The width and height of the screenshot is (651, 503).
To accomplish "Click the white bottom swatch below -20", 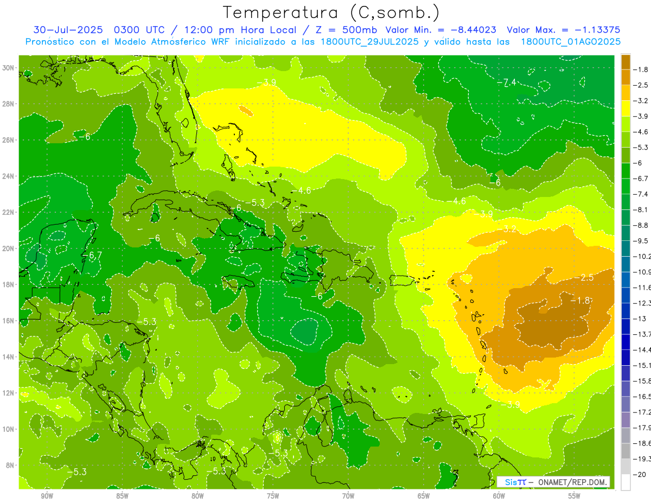I will click(x=626, y=482).
